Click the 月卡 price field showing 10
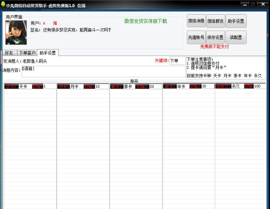 pyautogui.click(x=102, y=86)
